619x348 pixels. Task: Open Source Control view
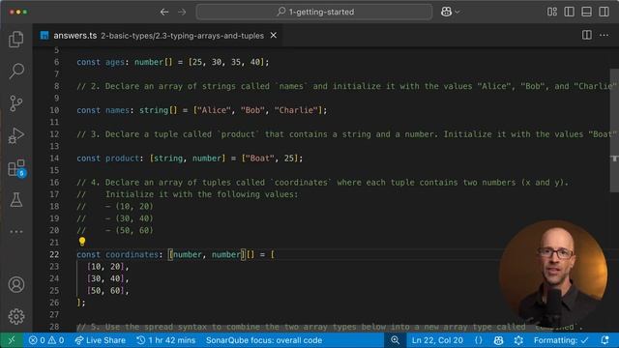point(16,103)
